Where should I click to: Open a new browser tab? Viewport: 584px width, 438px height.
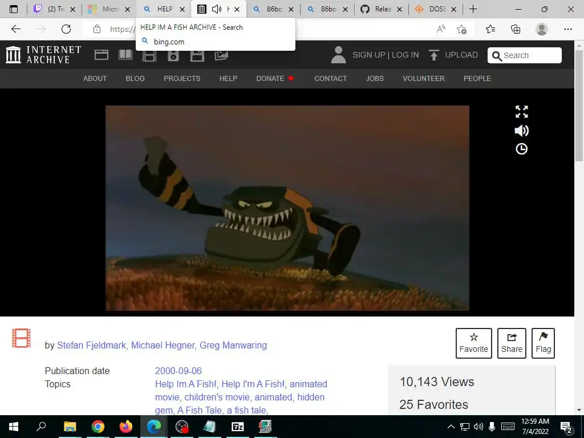[x=473, y=9]
